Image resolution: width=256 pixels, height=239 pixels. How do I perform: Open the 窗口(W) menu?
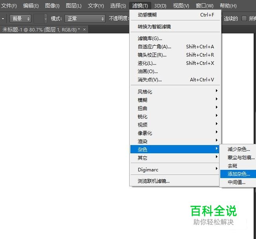(x=205, y=6)
